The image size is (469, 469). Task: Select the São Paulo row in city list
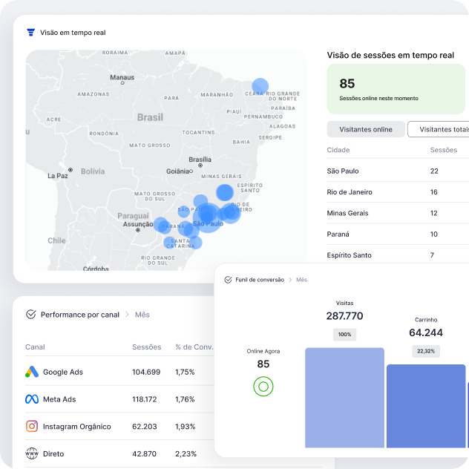click(398, 171)
